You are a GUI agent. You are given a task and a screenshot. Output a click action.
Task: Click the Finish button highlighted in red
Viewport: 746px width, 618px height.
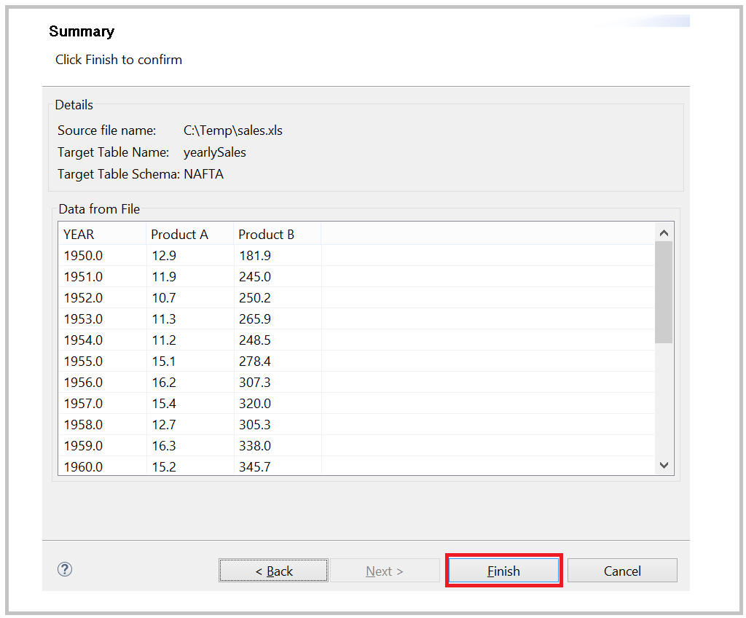503,570
